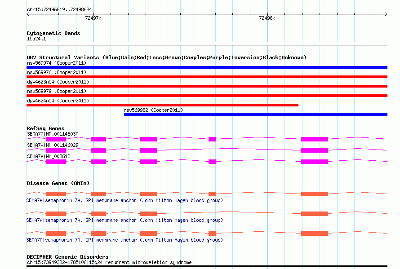Screen dimensions: 400x269
Task: Select the red loss bar under nsv569976
Action: coord(207,77)
